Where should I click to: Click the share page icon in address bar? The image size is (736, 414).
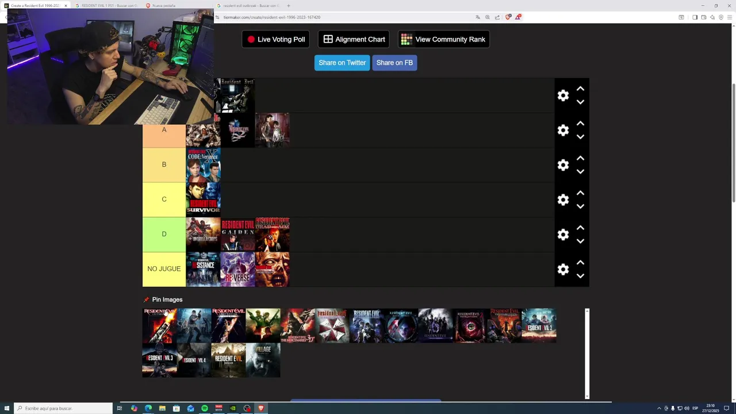point(497,17)
